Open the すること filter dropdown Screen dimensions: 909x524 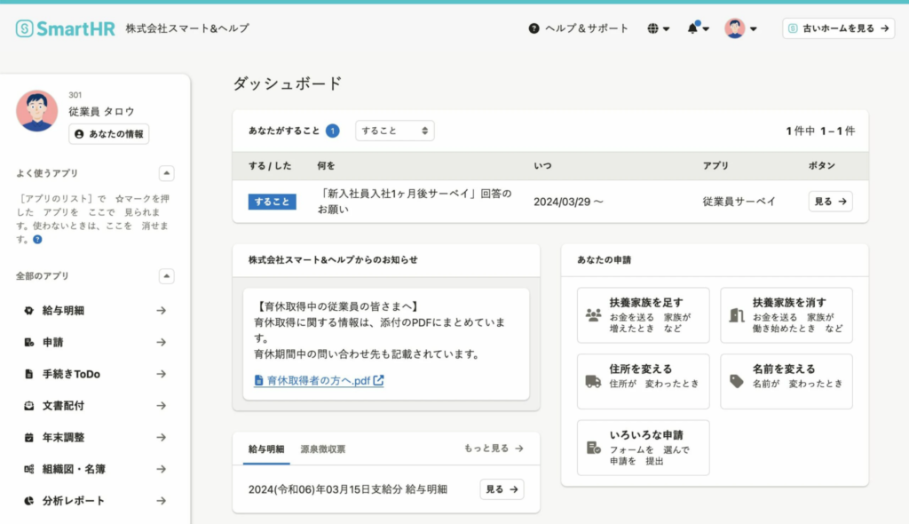(x=395, y=131)
